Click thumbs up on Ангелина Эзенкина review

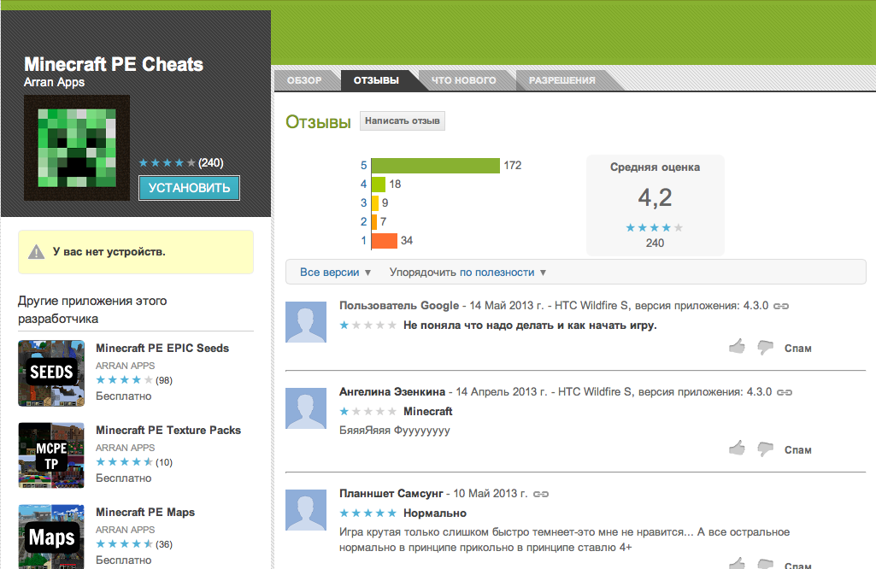pyautogui.click(x=737, y=449)
